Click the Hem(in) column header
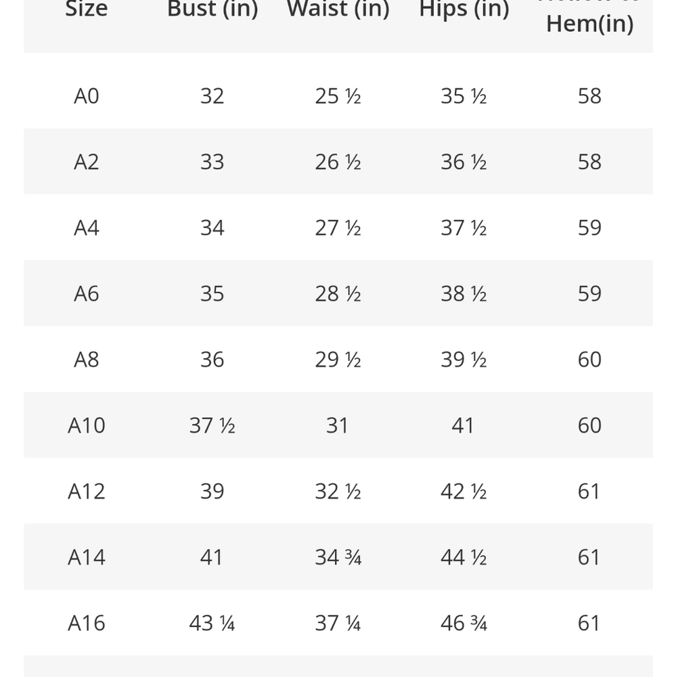The image size is (674, 677). (589, 23)
